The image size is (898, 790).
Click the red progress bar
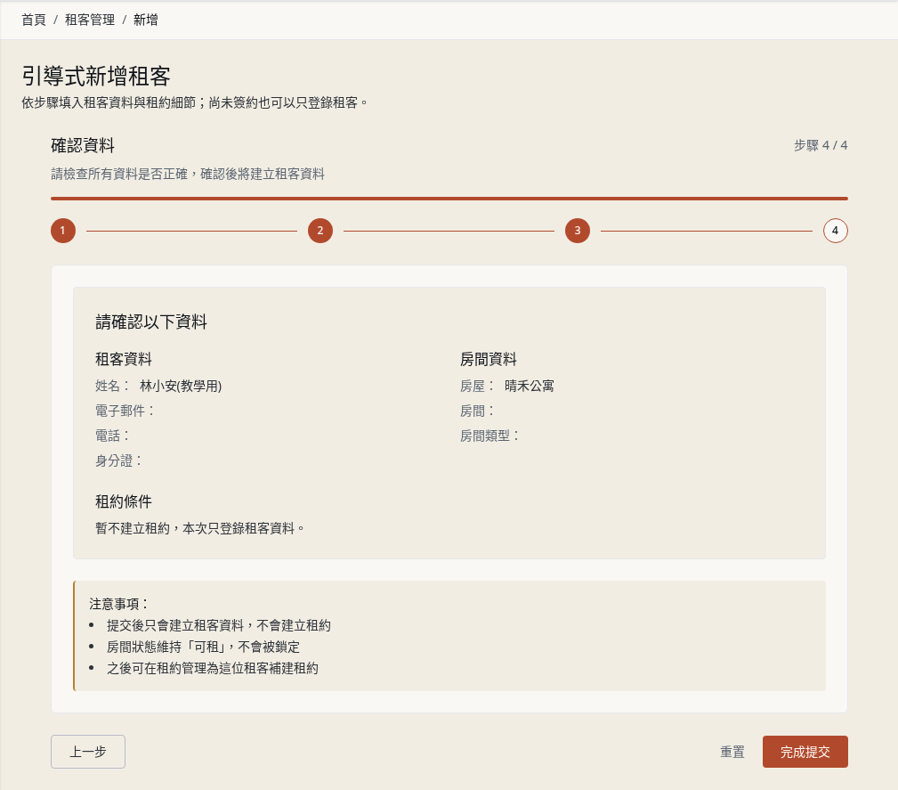[x=449, y=199]
